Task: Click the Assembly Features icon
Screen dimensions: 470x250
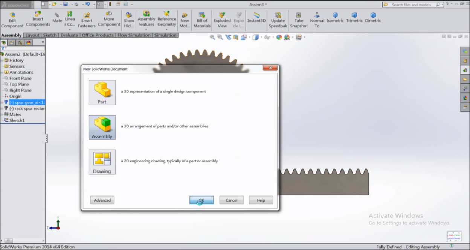Action: pos(146,14)
